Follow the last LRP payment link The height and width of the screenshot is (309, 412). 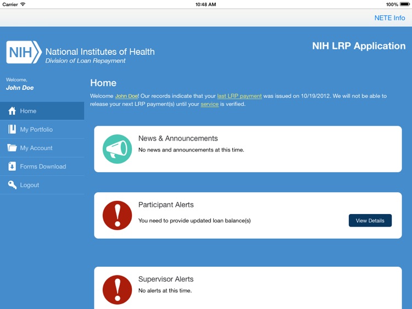(240, 96)
